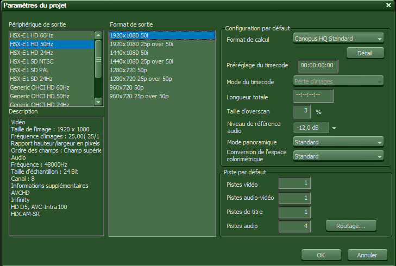The image size is (396, 266).
Task: Click audio reference level value field
Action: (311, 128)
